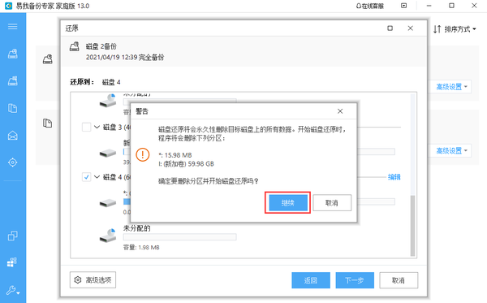
Task: Click 'I: (新加卷) 59.98 GB' line
Action: [x=186, y=164]
